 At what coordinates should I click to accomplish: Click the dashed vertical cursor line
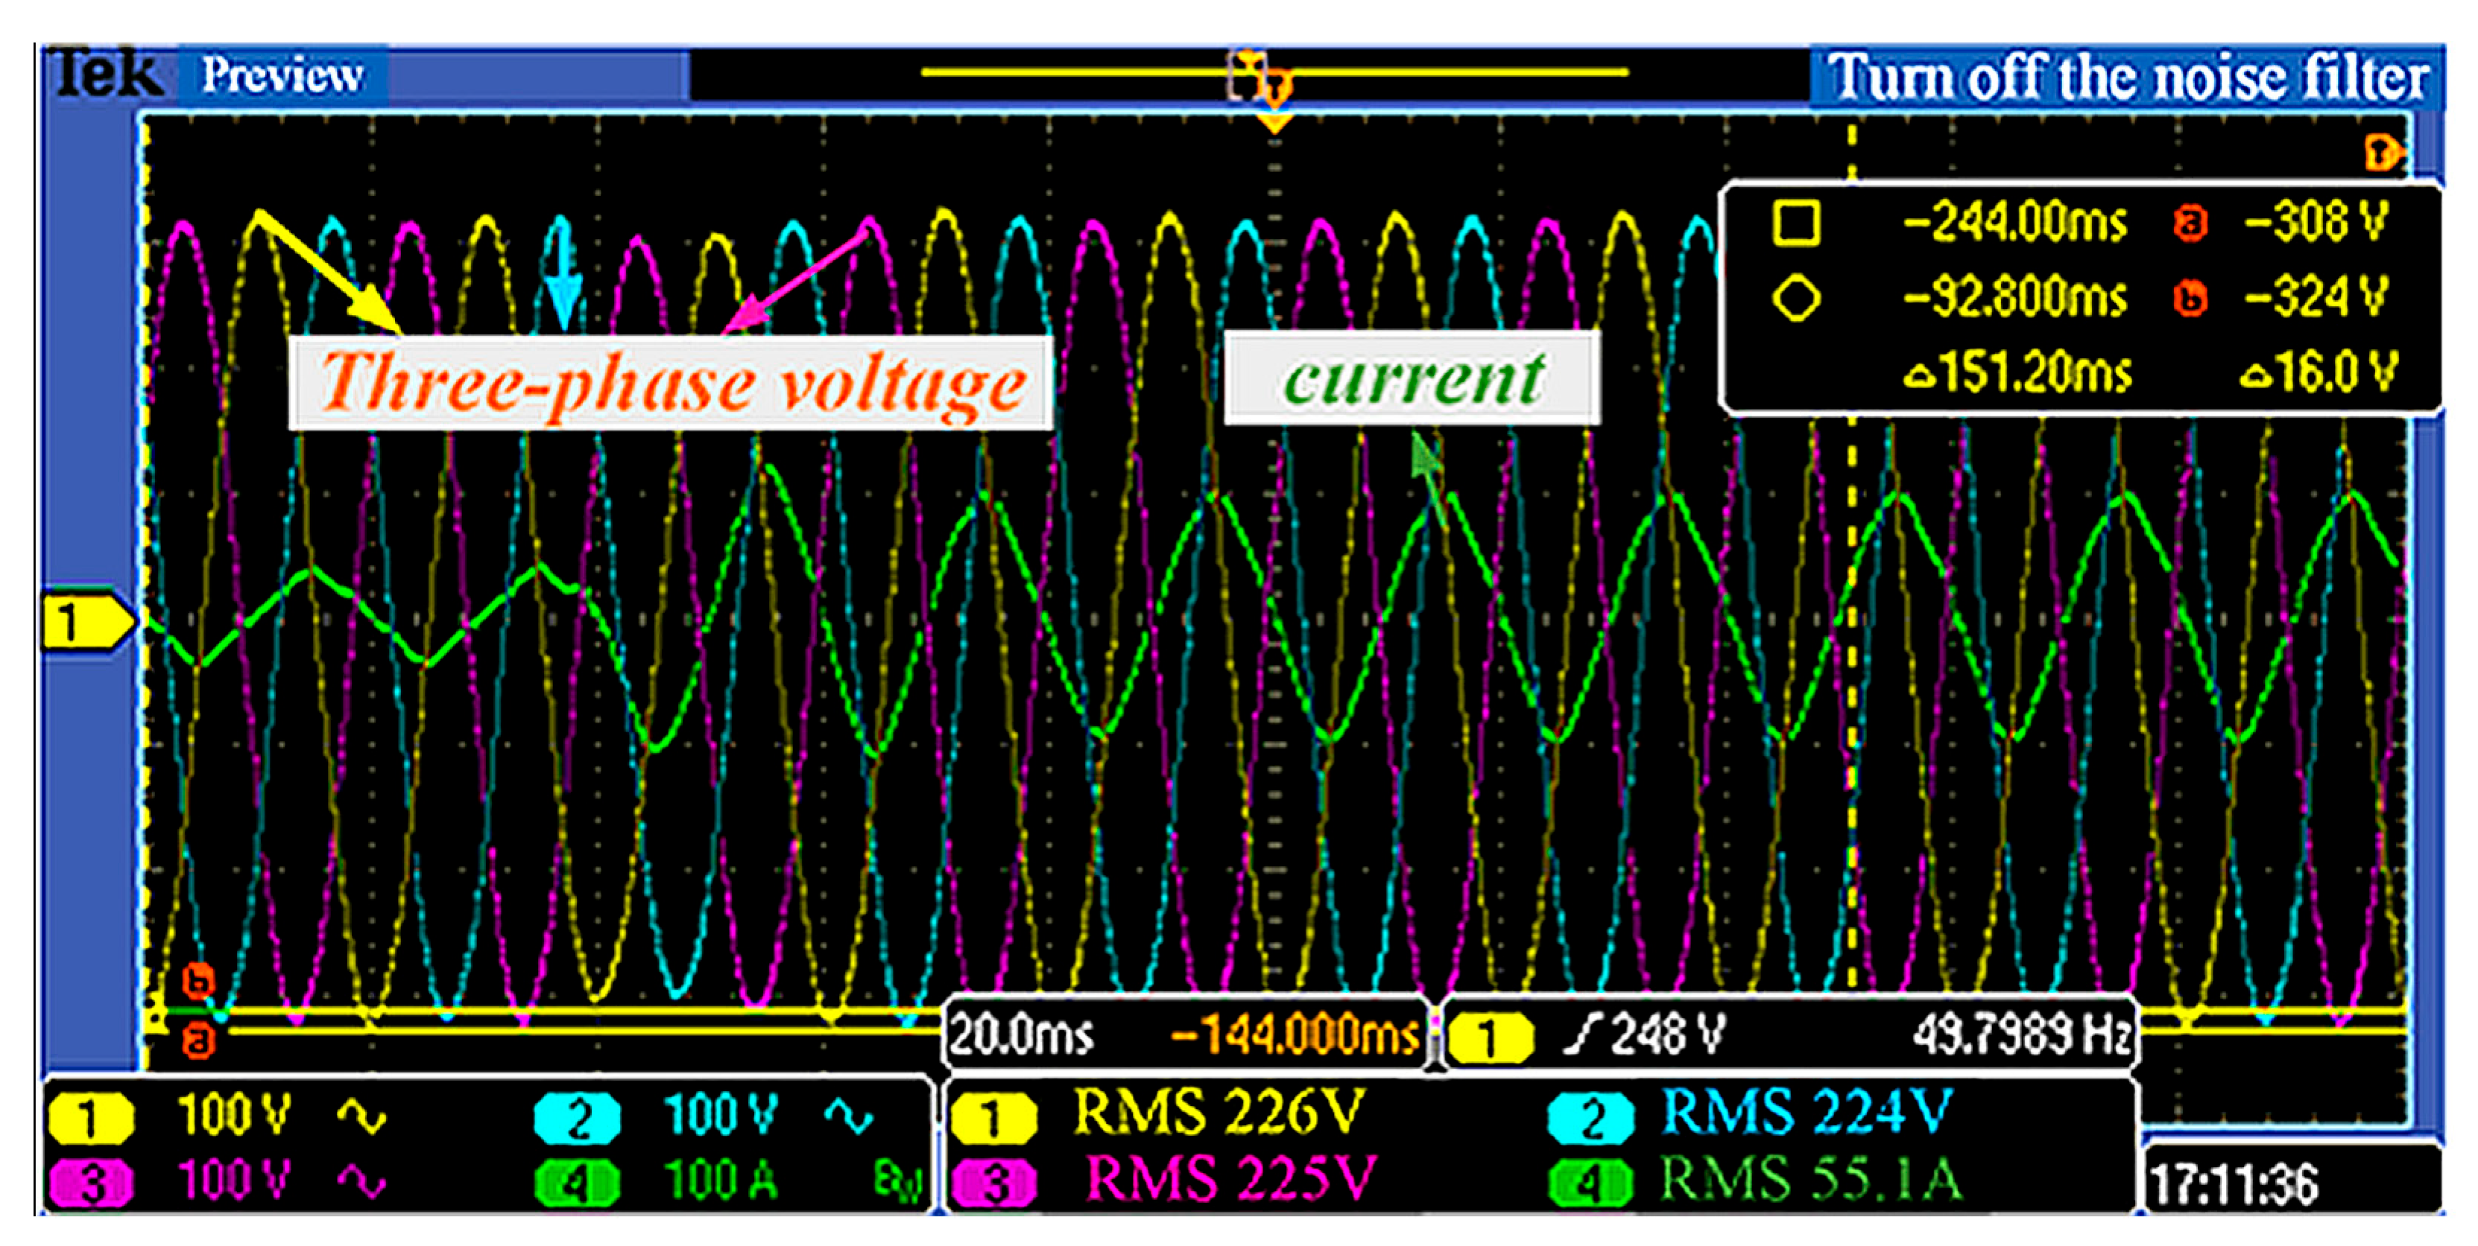click(x=1852, y=558)
